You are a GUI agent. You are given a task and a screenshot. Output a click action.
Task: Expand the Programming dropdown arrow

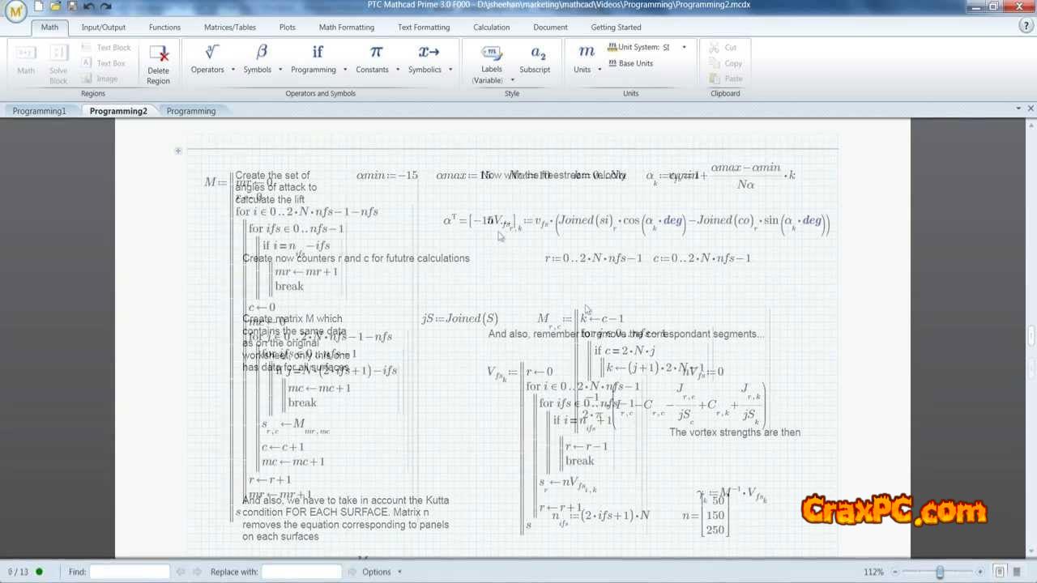pyautogui.click(x=345, y=70)
